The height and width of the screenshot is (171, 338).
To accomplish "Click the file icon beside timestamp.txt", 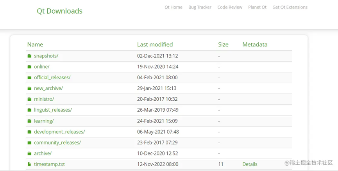I will 29,164.
